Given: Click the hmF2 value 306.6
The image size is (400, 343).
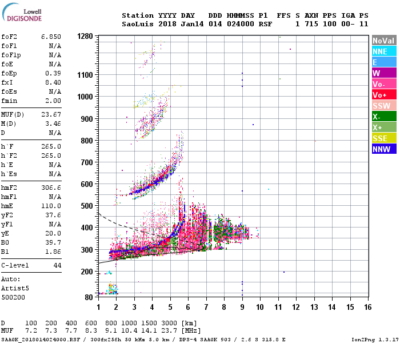Looking at the screenshot, I should pos(51,188).
